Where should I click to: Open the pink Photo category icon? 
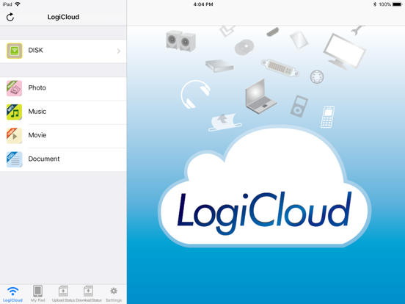click(15, 88)
